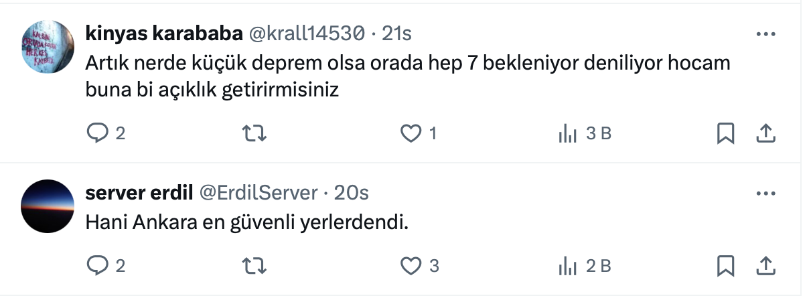Bookmark kinyas karababa's tweet
The height and width of the screenshot is (296, 809).
coord(726,134)
